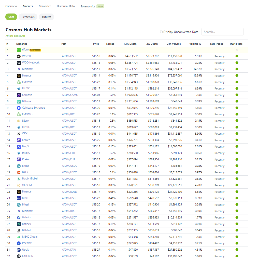Click the LATOKEN exchange logo icon

[19, 256]
